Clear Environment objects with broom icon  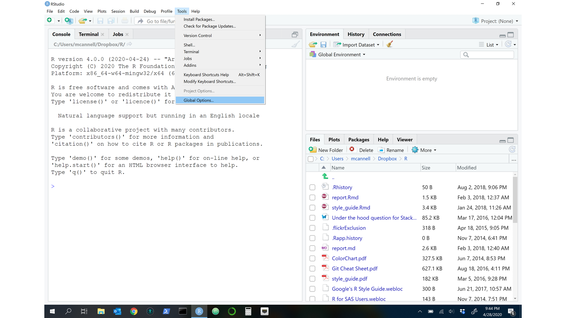pyautogui.click(x=390, y=44)
